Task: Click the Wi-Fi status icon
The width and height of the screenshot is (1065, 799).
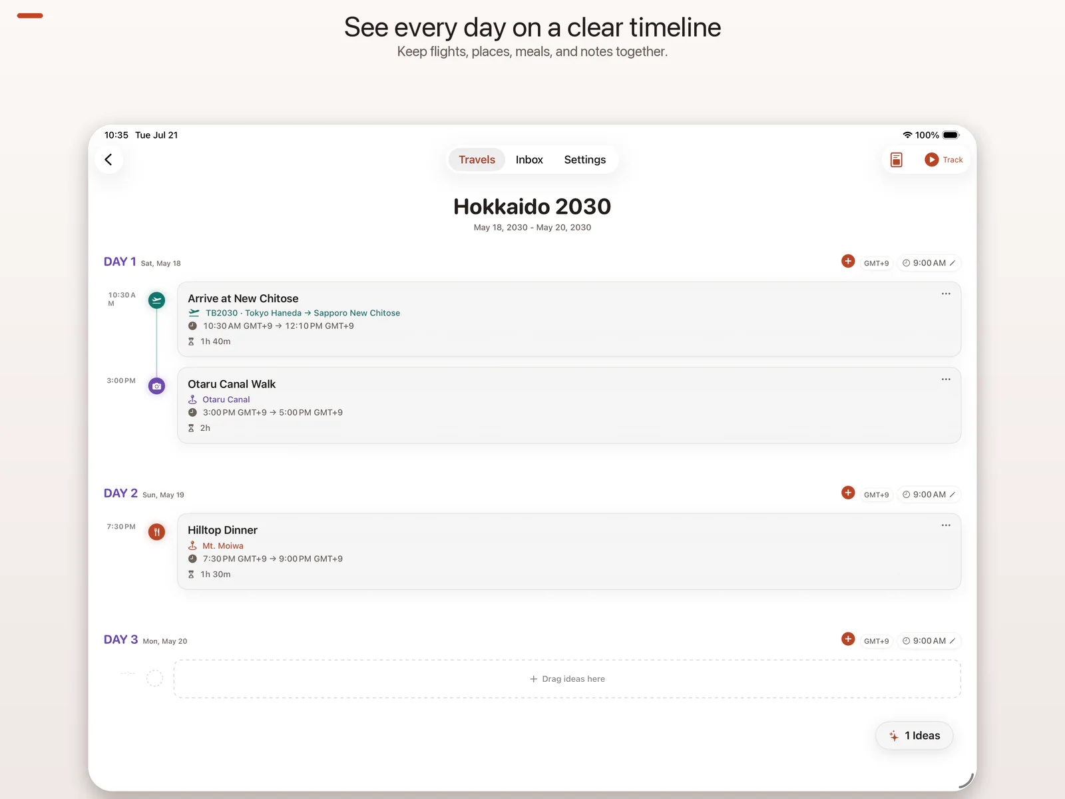Action: pos(907,135)
